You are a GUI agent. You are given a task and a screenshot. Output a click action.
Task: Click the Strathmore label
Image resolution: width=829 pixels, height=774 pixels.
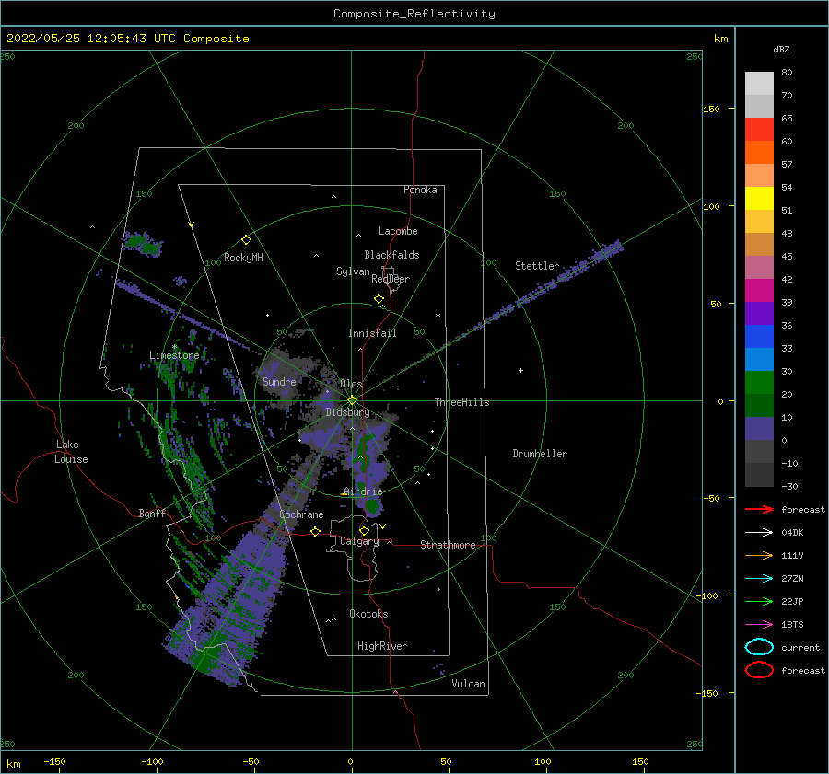[x=448, y=545]
